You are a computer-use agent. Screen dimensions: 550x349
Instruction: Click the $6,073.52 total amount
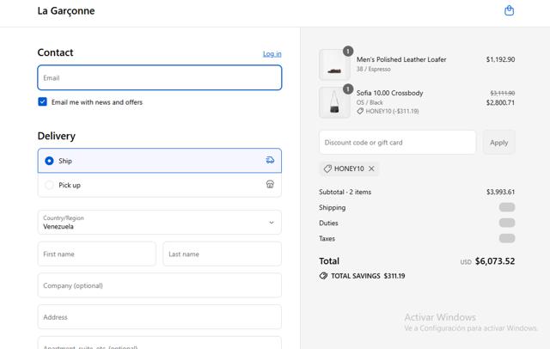(x=495, y=261)
